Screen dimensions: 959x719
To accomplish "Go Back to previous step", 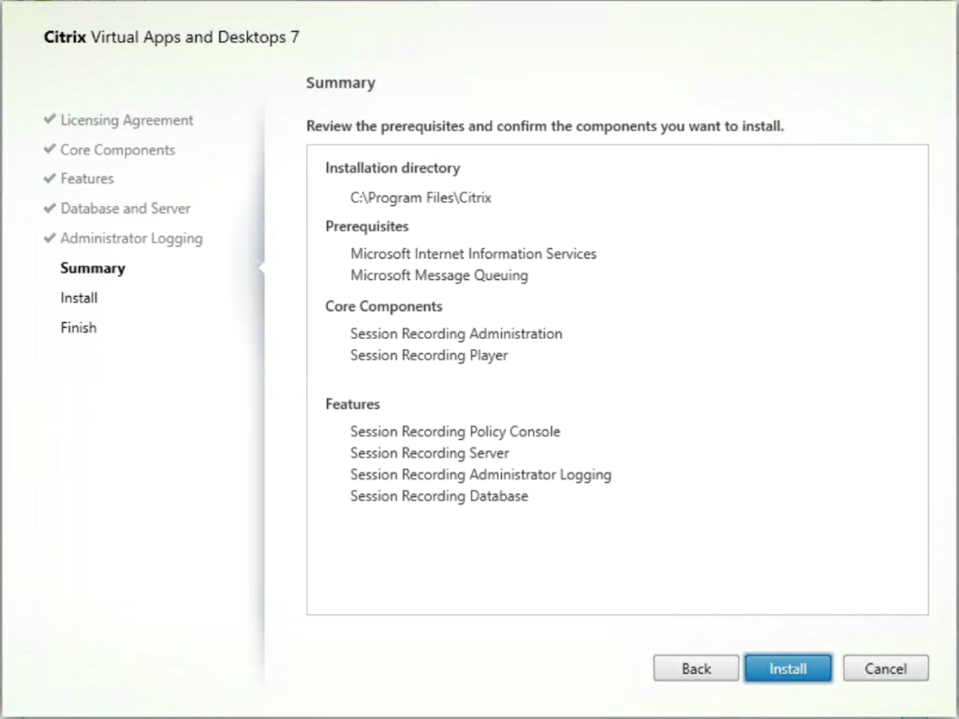I will click(x=696, y=668).
